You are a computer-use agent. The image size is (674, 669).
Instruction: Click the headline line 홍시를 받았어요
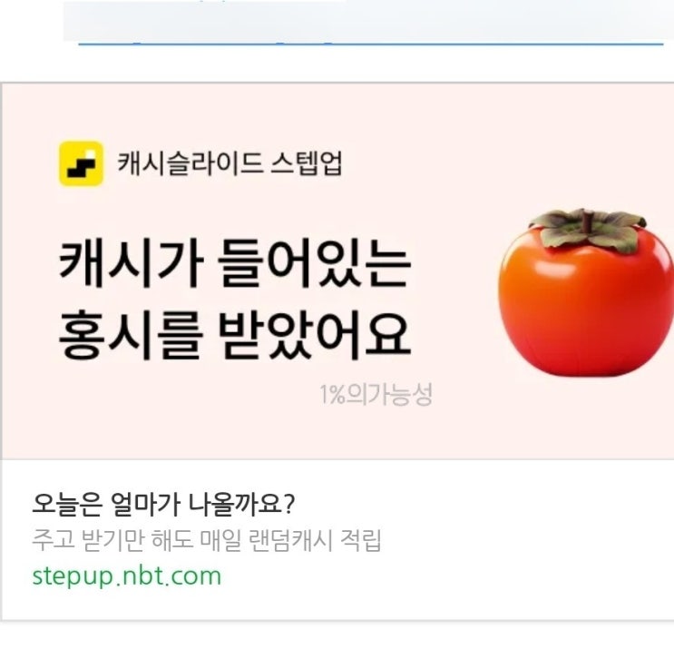click(235, 336)
